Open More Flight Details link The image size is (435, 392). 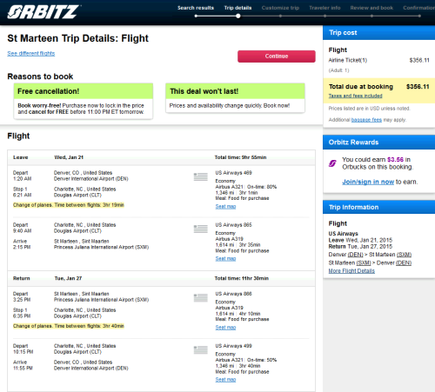pyautogui.click(x=351, y=271)
